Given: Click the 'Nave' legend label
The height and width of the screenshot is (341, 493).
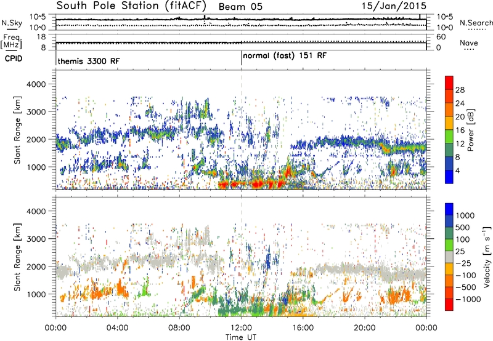Looking at the screenshot, I should tap(468, 42).
